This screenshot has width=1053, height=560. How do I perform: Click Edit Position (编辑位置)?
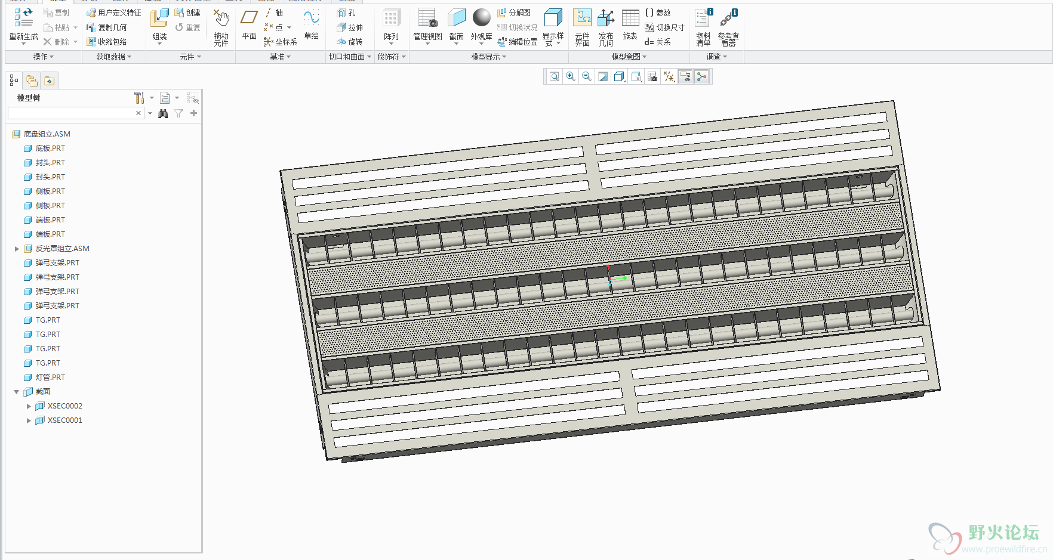[518, 42]
